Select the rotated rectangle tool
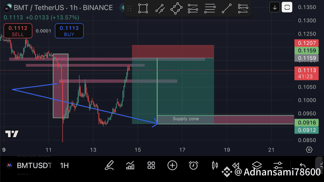 pyautogui.click(x=176, y=9)
